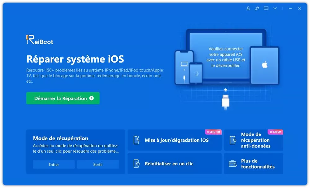This screenshot has height=188, width=310.
Task: Click the 'Veuillez connecter votre appareil iOS' message
Action: tap(226, 57)
